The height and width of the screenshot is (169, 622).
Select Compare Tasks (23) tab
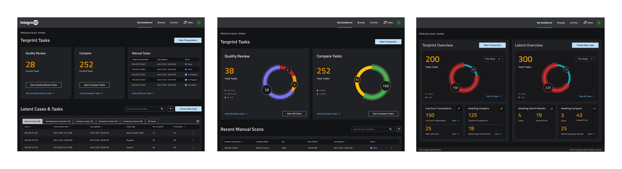(85, 121)
